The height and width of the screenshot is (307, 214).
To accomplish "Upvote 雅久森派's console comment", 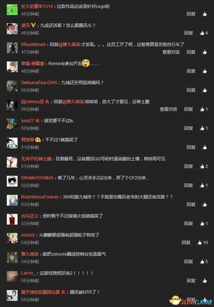I will (204, 262).
